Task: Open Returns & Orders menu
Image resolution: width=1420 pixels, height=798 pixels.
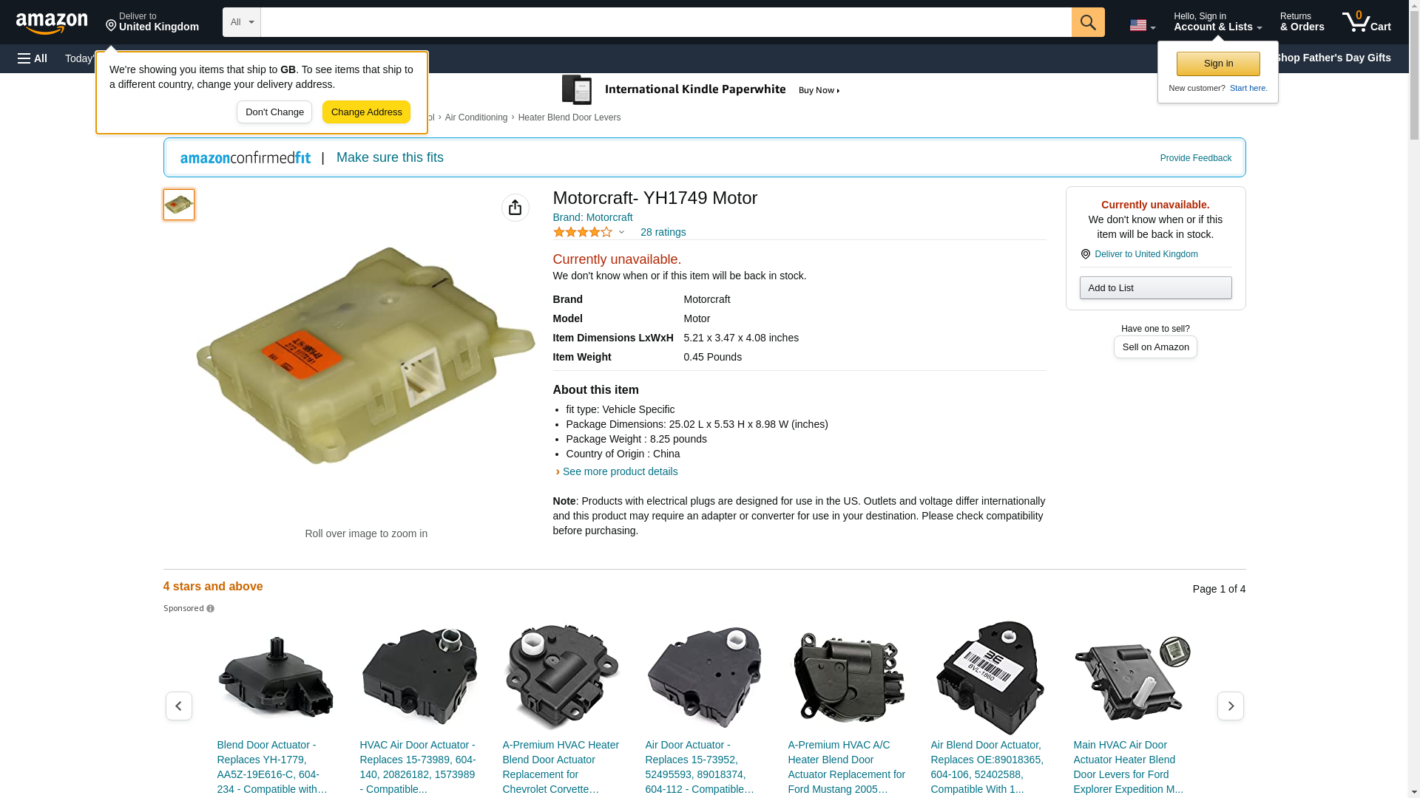Action: click(1302, 22)
